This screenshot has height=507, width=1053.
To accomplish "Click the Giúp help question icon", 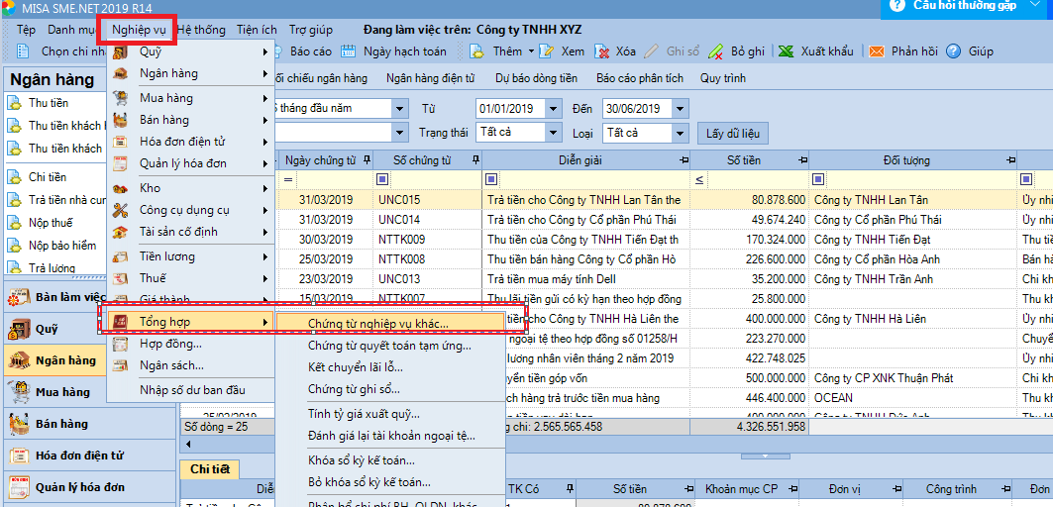I will [952, 51].
